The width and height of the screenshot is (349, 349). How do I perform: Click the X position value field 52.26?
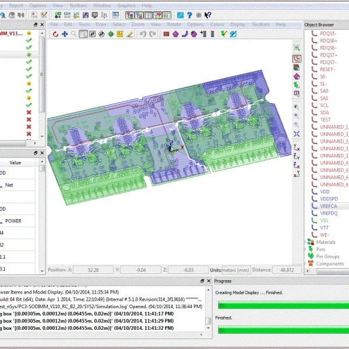pos(93,270)
